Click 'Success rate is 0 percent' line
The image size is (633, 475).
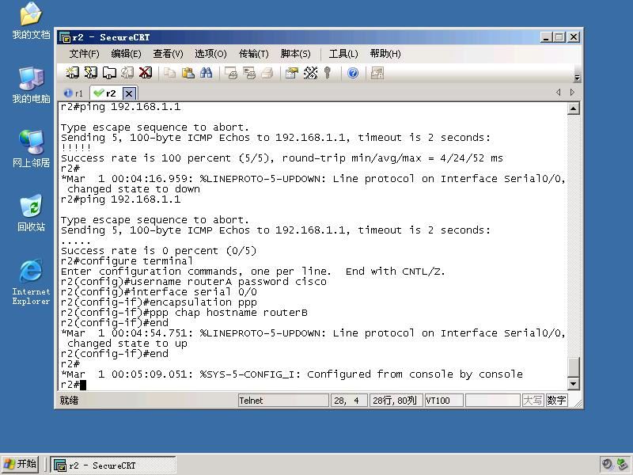tap(159, 251)
